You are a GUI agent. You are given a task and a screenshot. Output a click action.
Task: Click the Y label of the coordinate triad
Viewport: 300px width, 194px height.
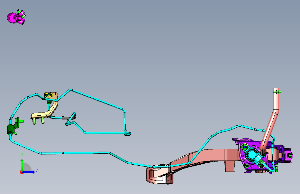point(22,155)
